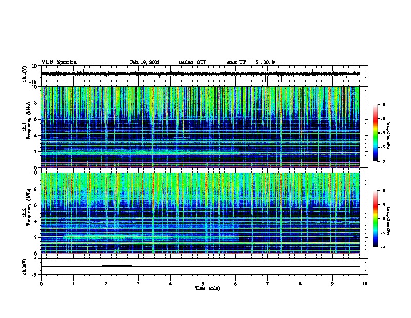Click the ch.2 2 kHz emission band
The width and height of the screenshot is (411, 318).
tap(150, 237)
